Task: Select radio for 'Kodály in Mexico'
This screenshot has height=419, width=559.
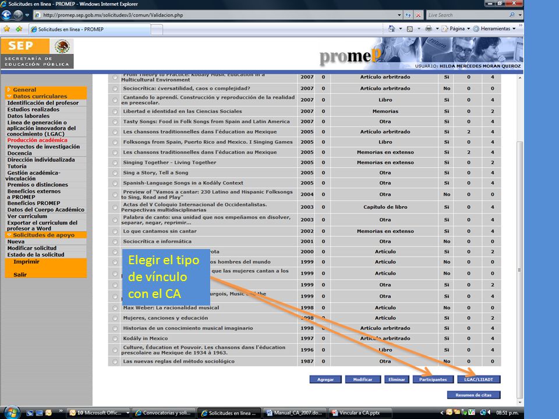Action: pos(115,339)
